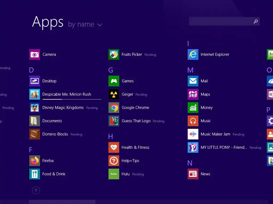
Task: Click the 'Food & Drink' label
Action: coord(54,174)
